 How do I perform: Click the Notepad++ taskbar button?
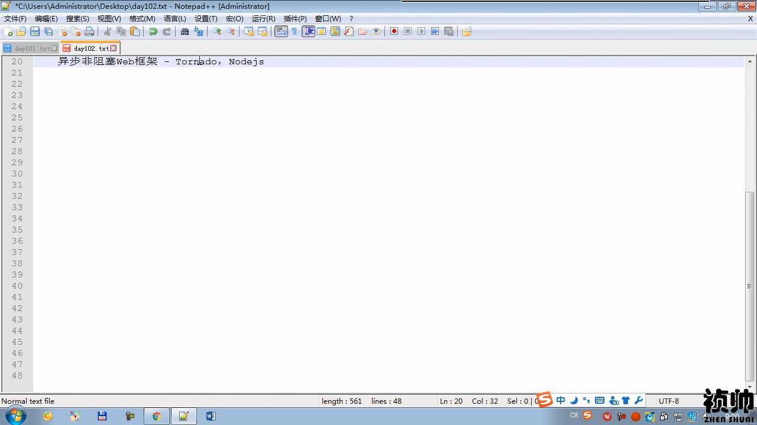pyautogui.click(x=184, y=416)
